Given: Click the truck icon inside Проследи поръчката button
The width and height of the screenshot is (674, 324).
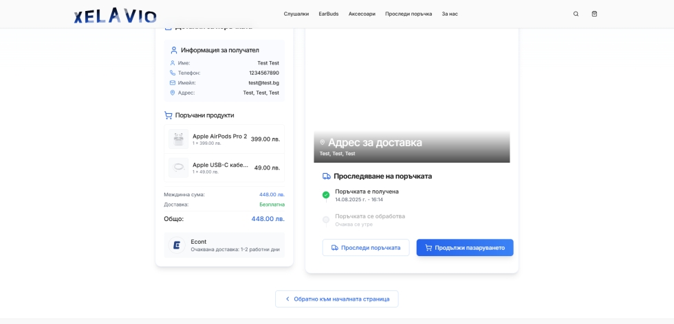Looking at the screenshot, I should coord(334,248).
